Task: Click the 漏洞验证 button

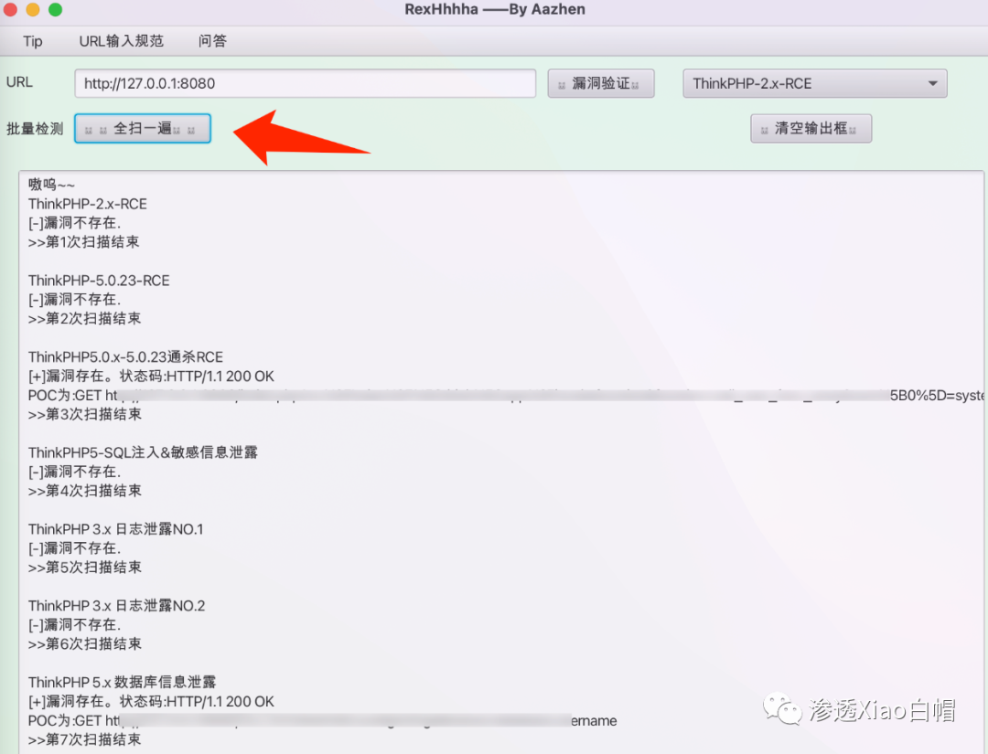Action: (600, 84)
